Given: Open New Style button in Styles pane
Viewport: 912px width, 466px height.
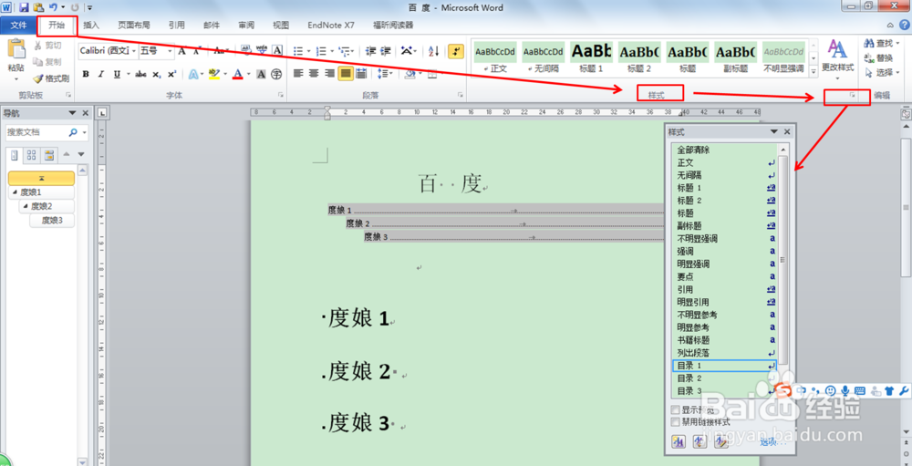Looking at the screenshot, I should tap(679, 442).
